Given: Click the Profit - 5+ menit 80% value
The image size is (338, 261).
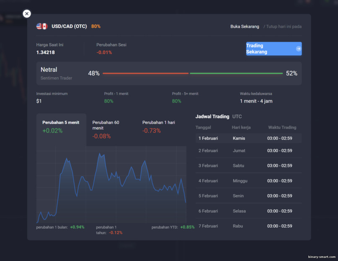Looking at the screenshot, I should click(x=177, y=101).
